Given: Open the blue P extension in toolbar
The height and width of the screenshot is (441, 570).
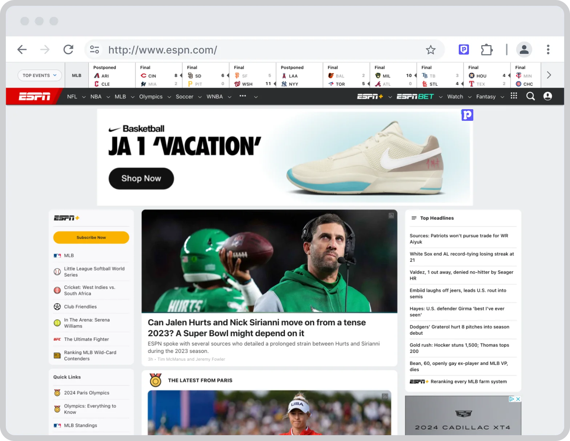Looking at the screenshot, I should [464, 49].
